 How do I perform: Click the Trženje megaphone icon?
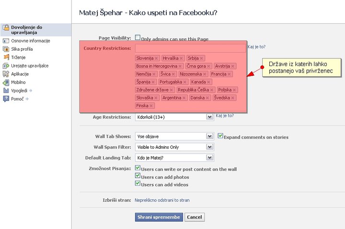(6, 57)
